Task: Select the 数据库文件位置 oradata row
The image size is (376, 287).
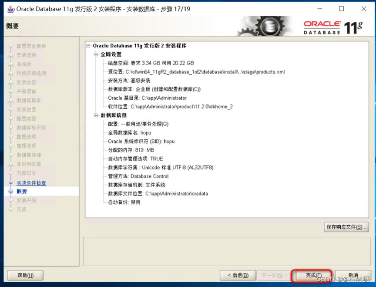Action: (x=158, y=193)
